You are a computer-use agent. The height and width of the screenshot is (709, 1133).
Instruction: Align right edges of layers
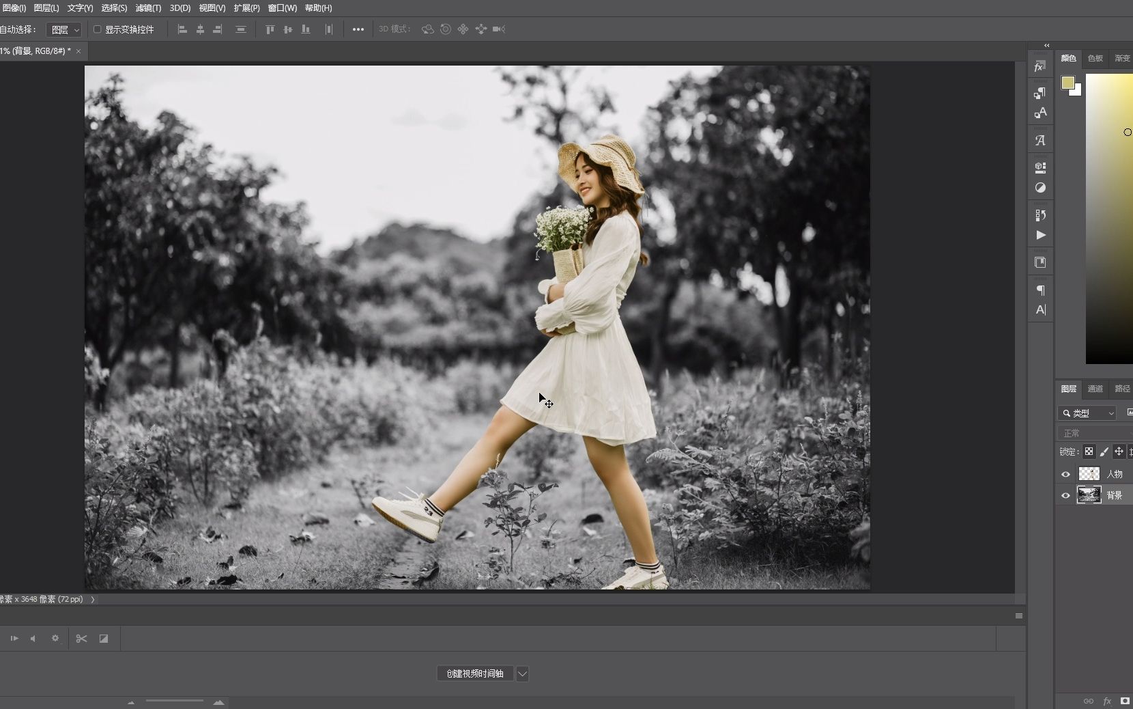click(218, 29)
